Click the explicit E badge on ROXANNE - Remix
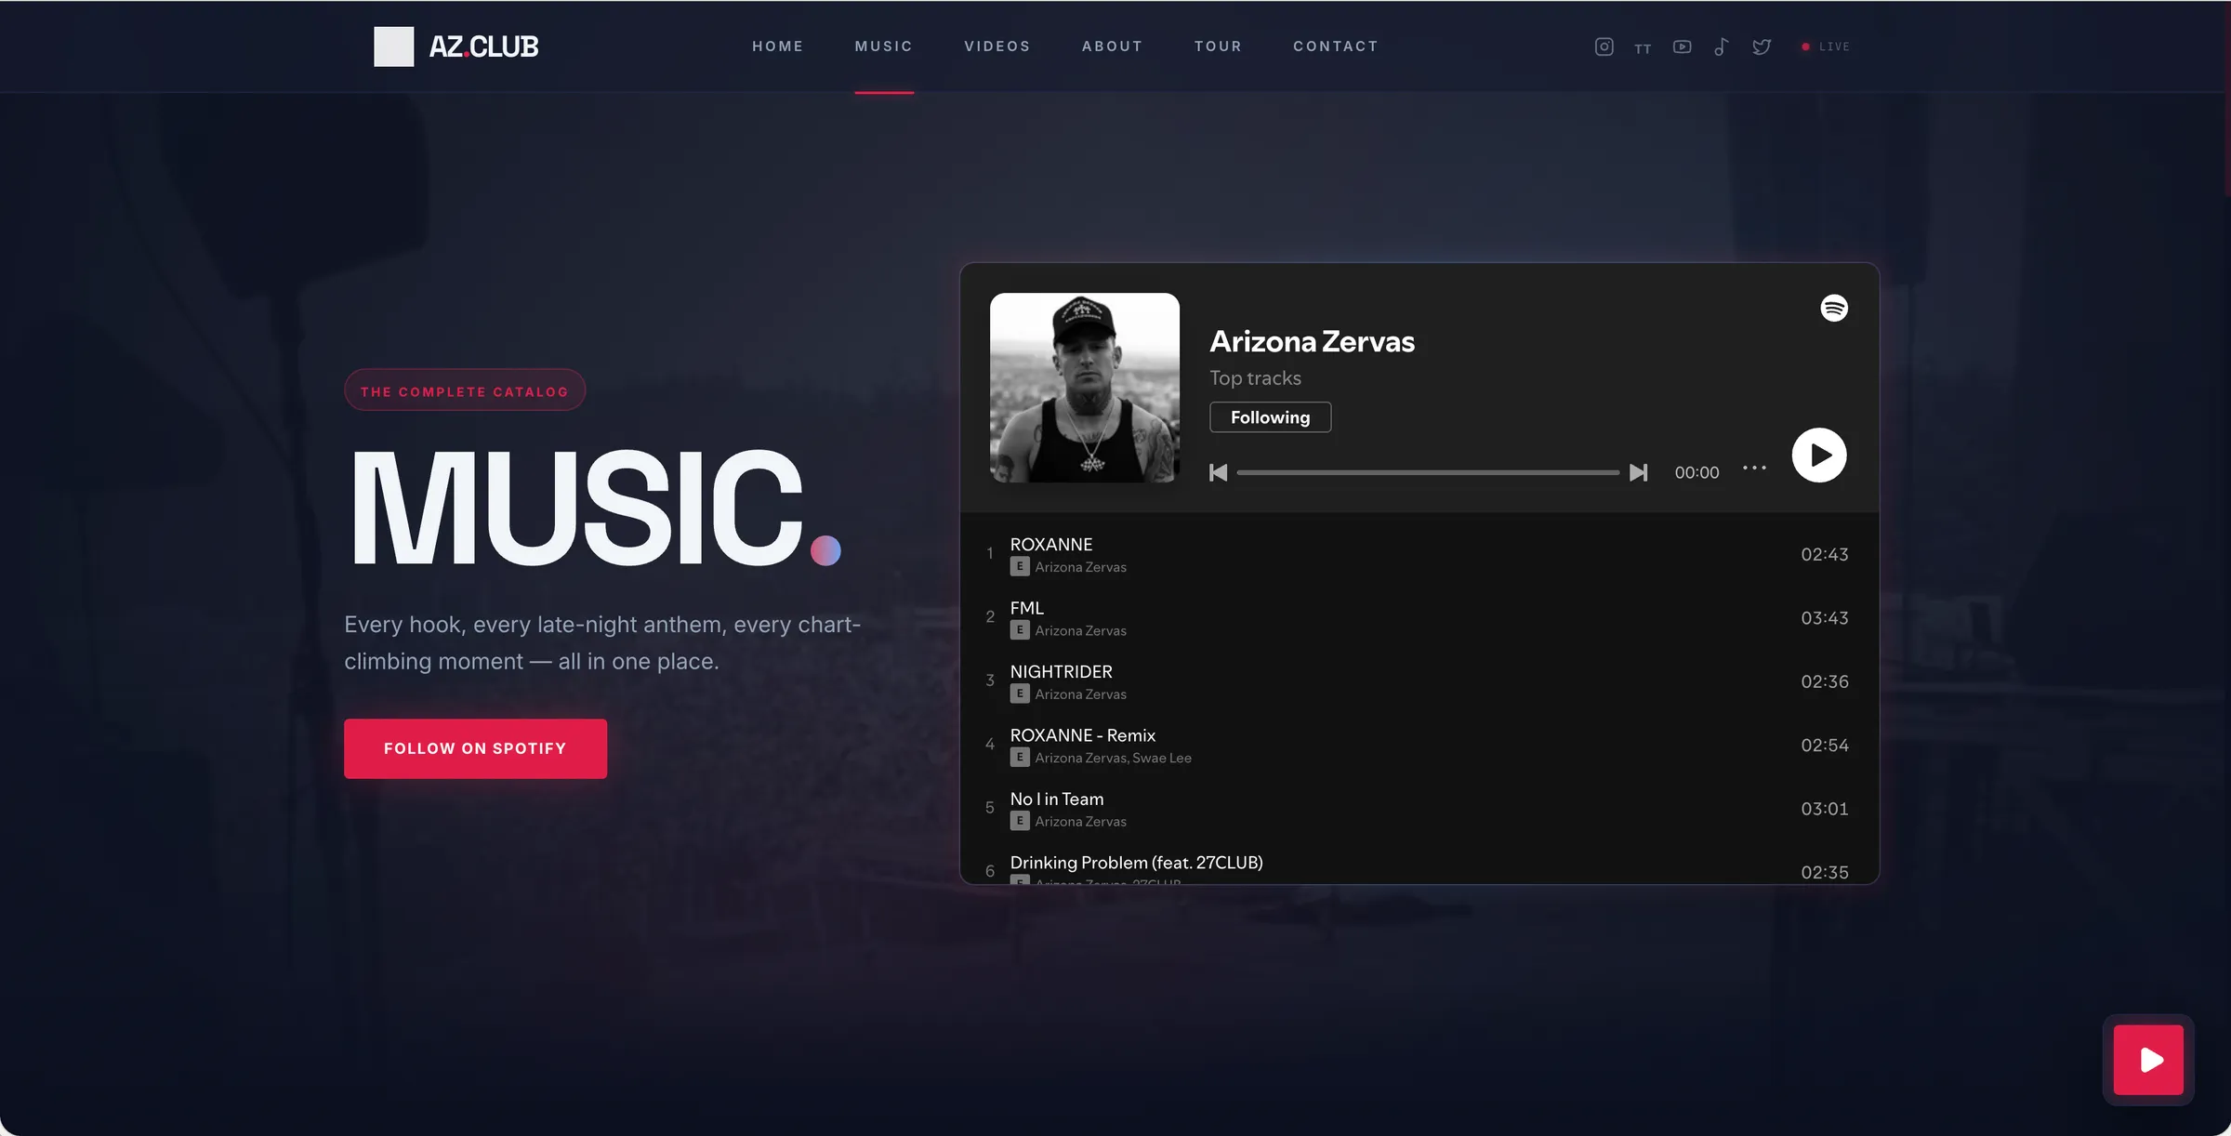The width and height of the screenshot is (2231, 1136). [x=1020, y=758]
